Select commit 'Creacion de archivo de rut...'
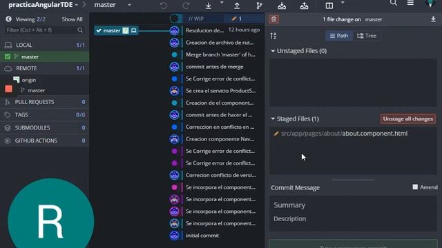Viewport: 442px width, 248px height. [220, 43]
